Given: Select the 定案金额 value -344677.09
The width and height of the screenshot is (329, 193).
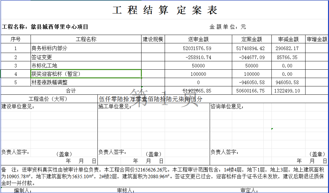Looking at the screenshot, I should [251, 57].
